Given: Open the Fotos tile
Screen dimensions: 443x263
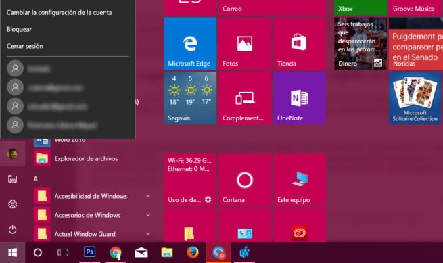Looking at the screenshot, I should 245,43.
